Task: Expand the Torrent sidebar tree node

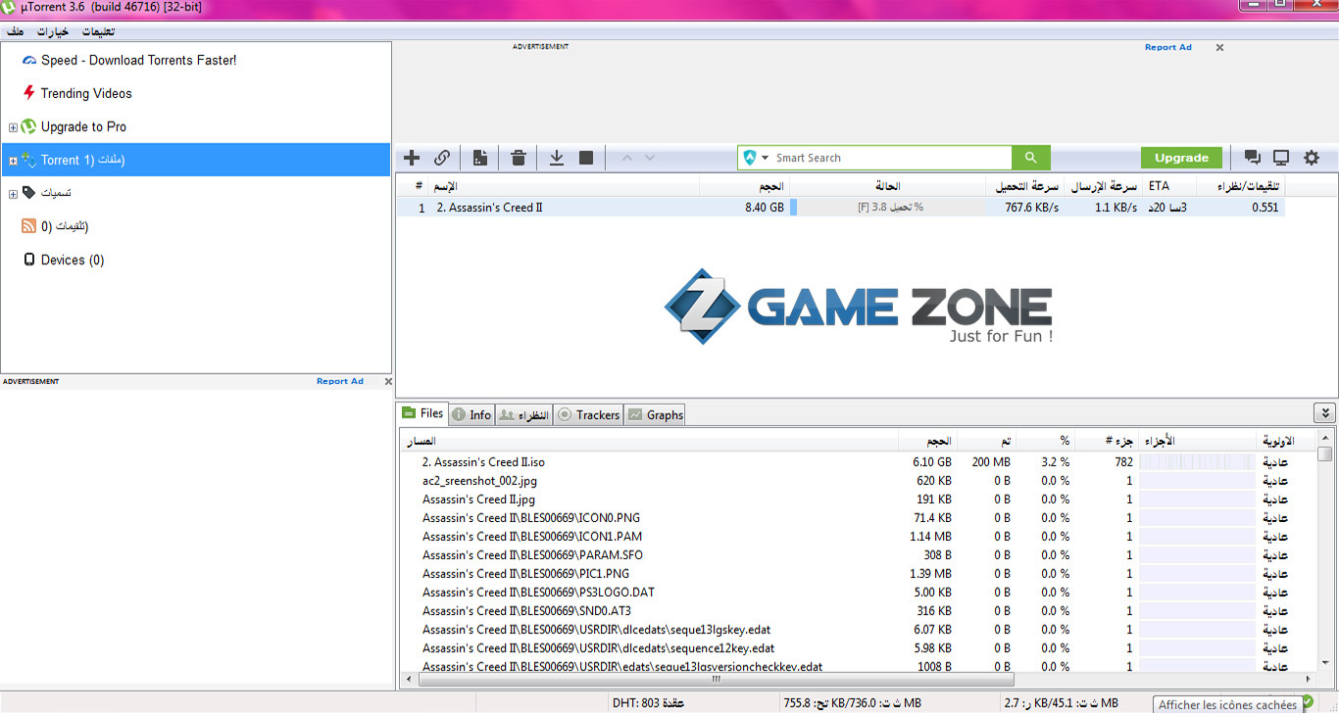Action: click(x=13, y=161)
